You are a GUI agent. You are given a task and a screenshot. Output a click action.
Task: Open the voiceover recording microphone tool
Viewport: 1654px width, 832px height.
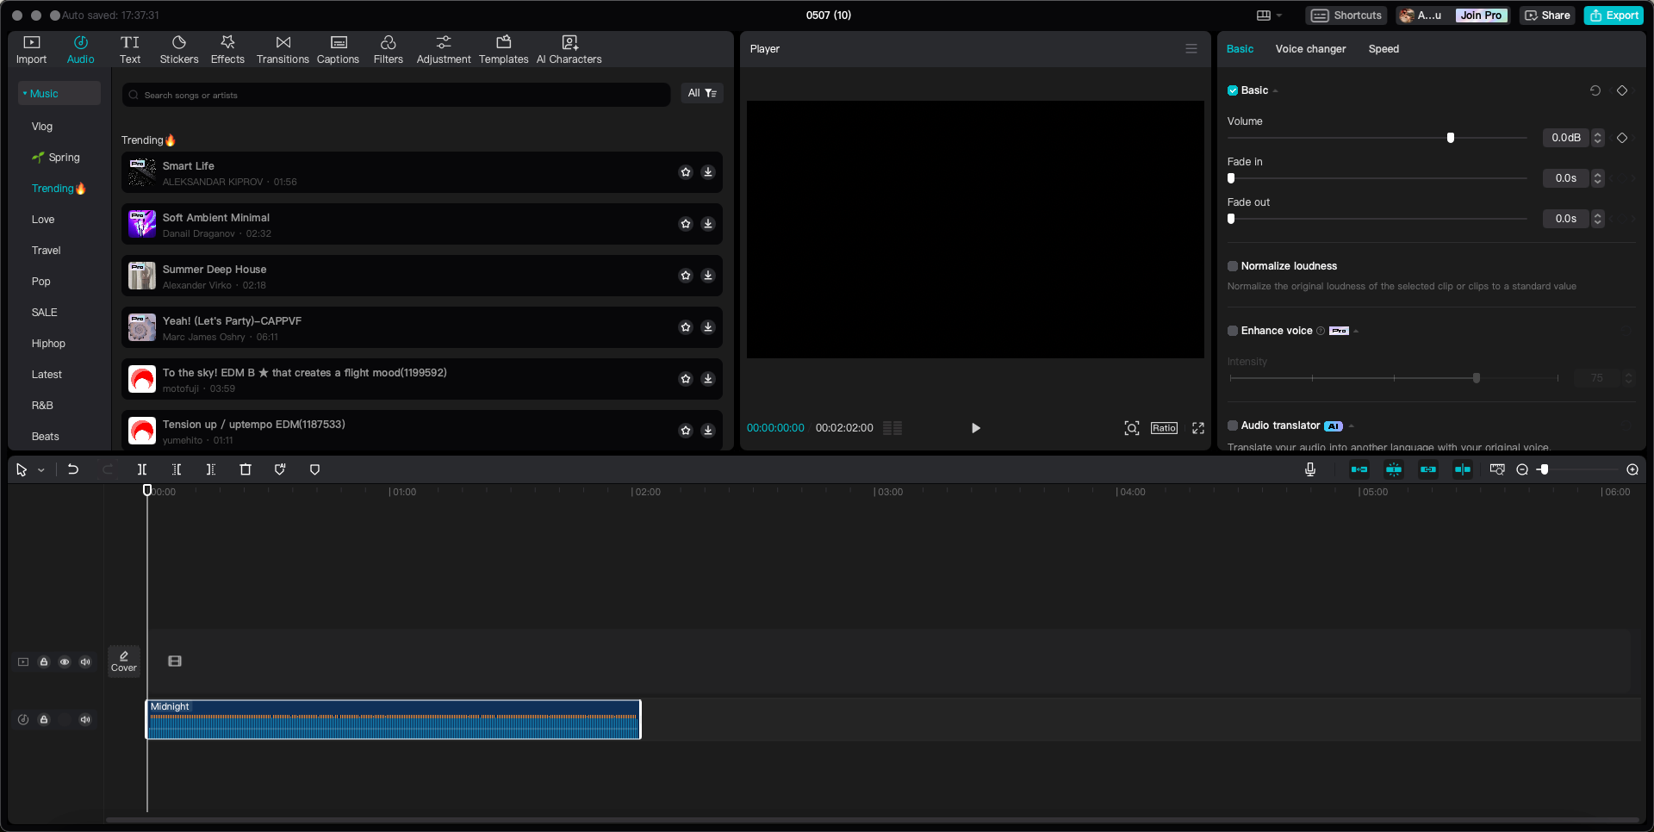pyautogui.click(x=1310, y=469)
